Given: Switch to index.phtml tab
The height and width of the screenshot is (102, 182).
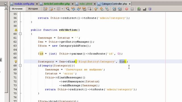Looking at the screenshot, I should click(x=86, y=4).
